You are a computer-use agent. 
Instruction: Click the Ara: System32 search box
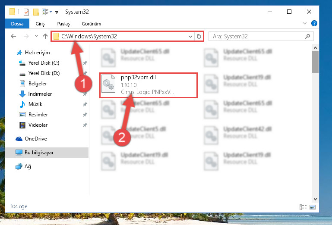click(261, 36)
